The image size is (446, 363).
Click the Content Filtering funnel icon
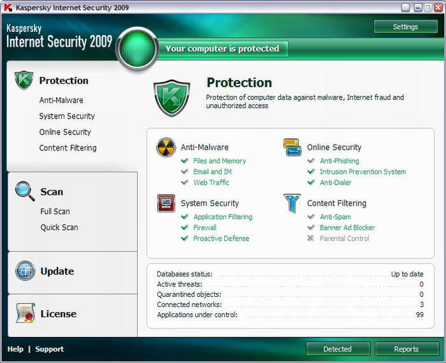[x=292, y=203]
